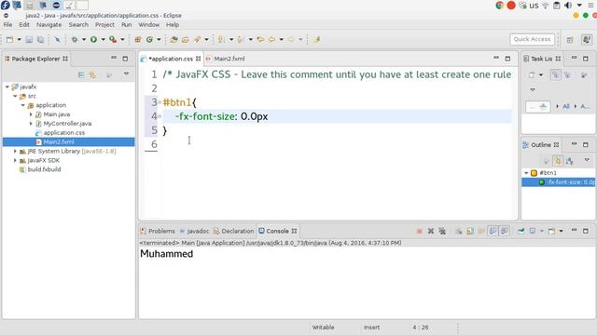This screenshot has height=335, width=597.
Task: Select the *application.css editor tab
Action: pyautogui.click(x=171, y=59)
